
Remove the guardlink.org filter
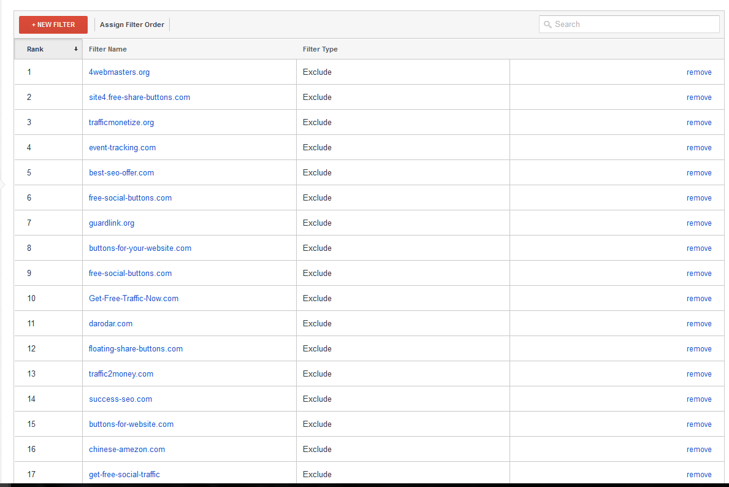(699, 223)
